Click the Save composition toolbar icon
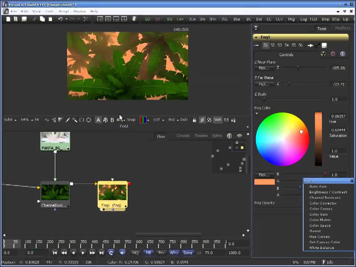356x267 pixels. coord(24,19)
